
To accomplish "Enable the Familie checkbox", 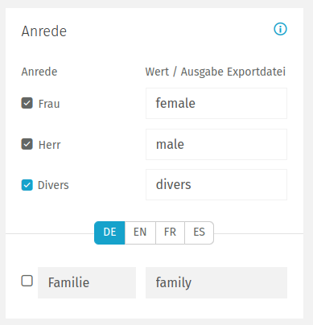I will 27,281.
